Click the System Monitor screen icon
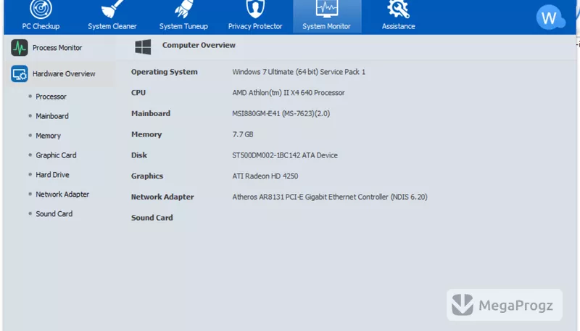580x331 pixels. (327, 9)
